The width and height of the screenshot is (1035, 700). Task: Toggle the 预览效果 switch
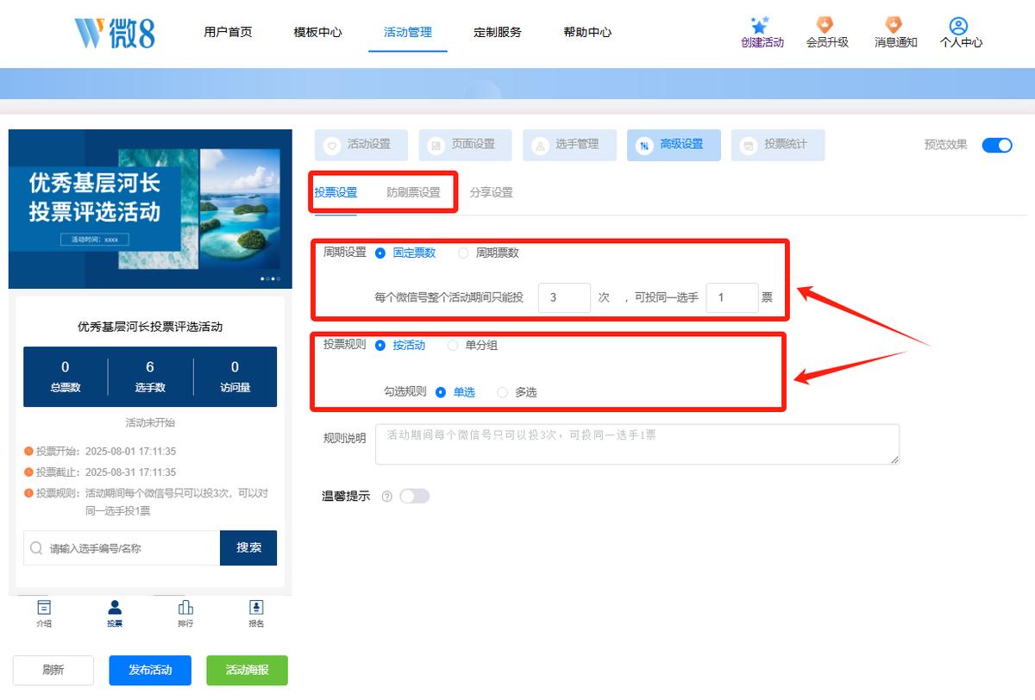(x=997, y=145)
